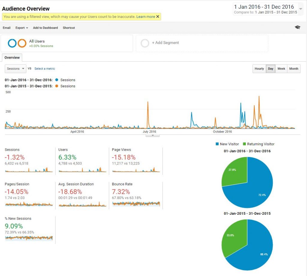Click the empty Add Segment circle icon
Screen dimensions: 307x276
(x=145, y=43)
